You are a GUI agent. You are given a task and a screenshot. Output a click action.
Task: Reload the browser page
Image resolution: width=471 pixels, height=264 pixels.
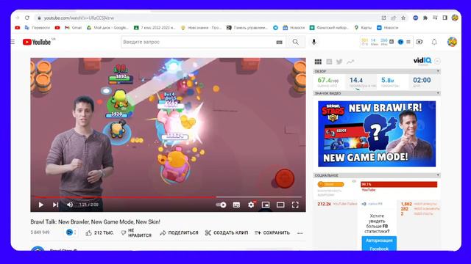[x=27, y=18]
